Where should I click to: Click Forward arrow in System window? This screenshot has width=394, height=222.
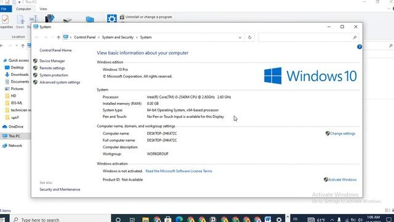[46, 38]
